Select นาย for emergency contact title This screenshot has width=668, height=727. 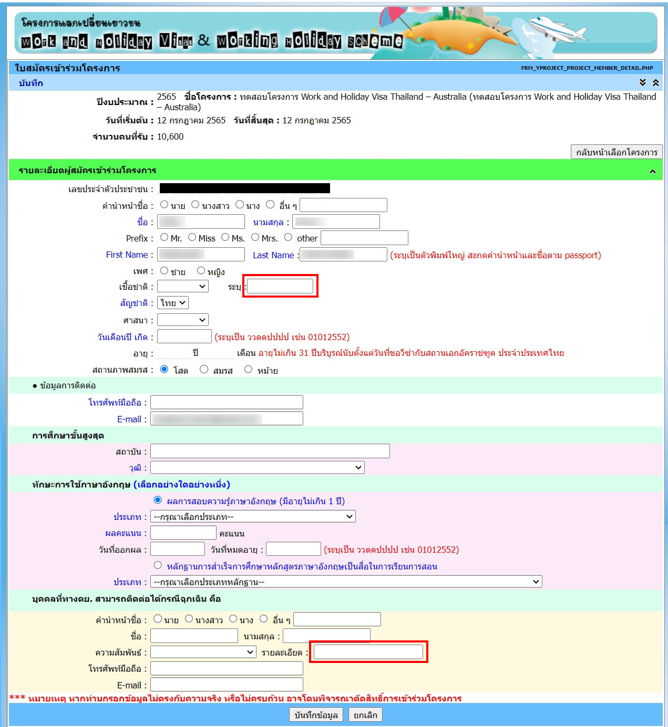(x=158, y=619)
